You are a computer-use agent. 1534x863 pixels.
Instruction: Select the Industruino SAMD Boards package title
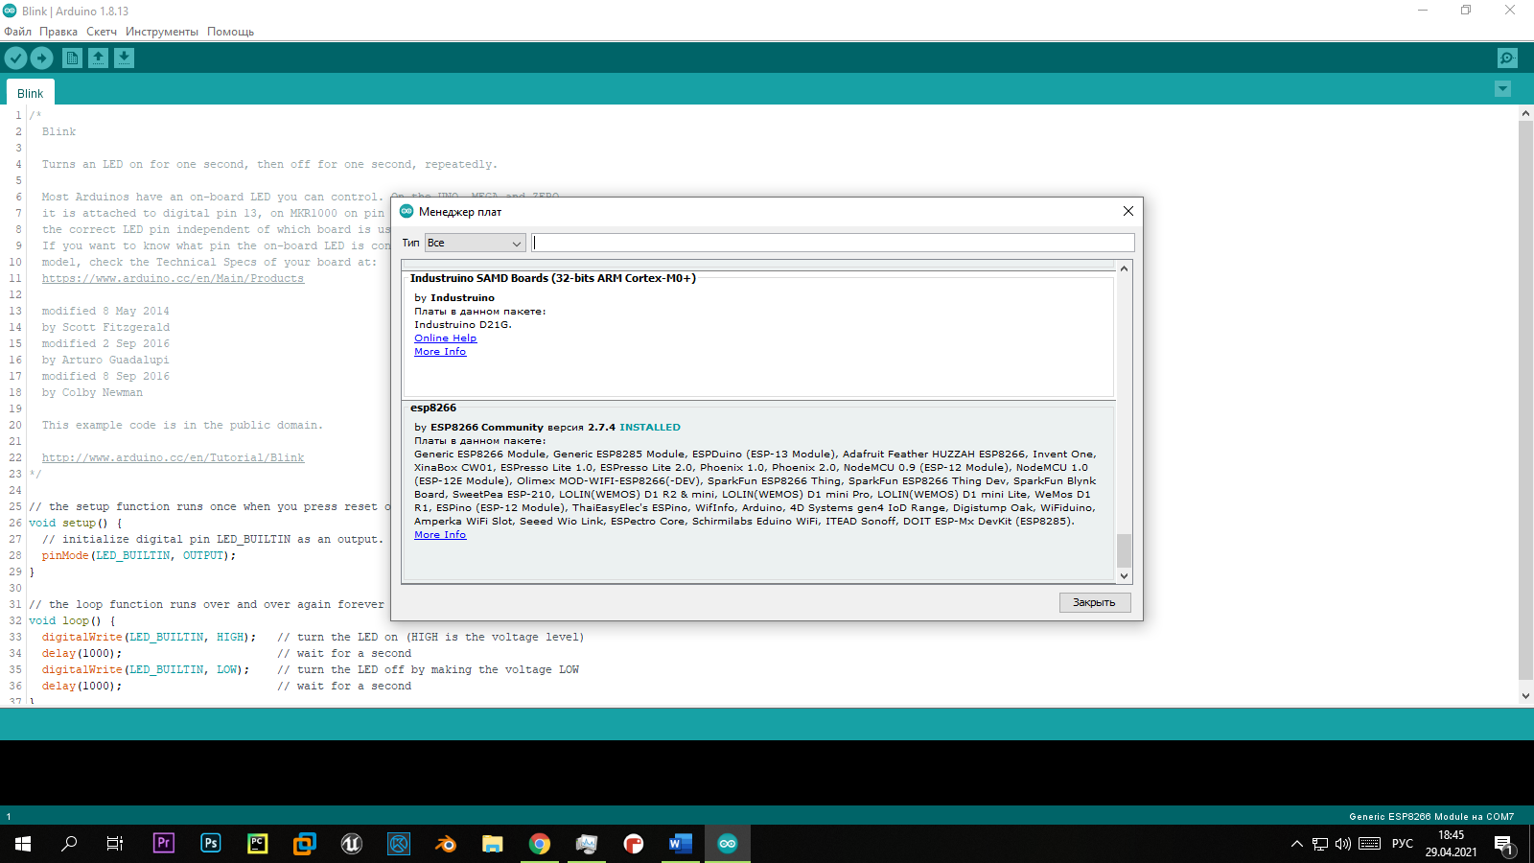pos(553,278)
